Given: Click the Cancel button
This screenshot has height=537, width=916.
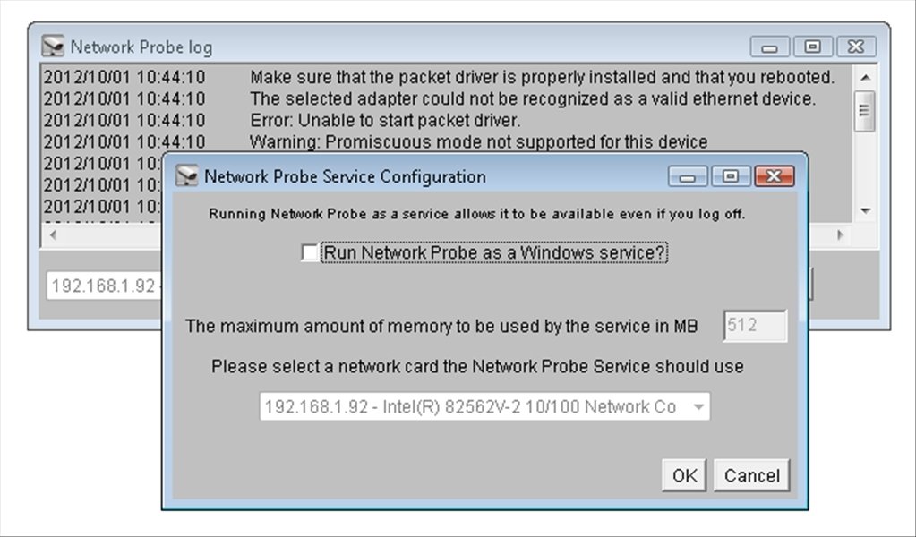Looking at the screenshot, I should pos(752,475).
